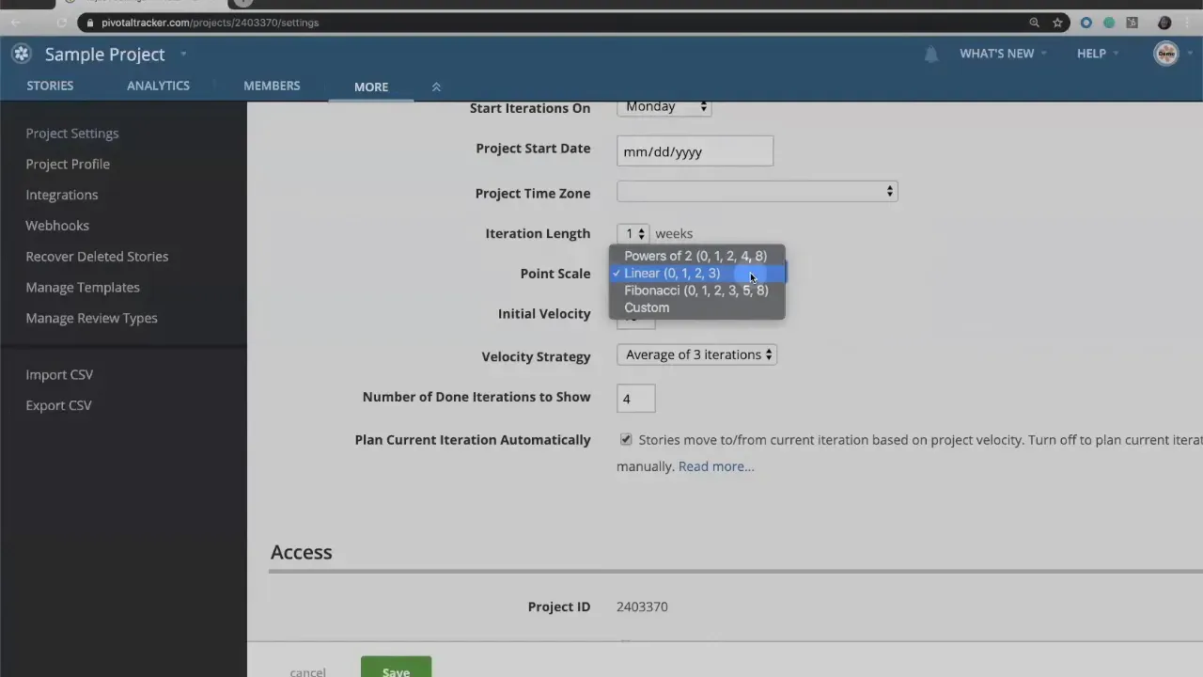Switch to the ANALYTICS tab
The image size is (1203, 677).
158,86
